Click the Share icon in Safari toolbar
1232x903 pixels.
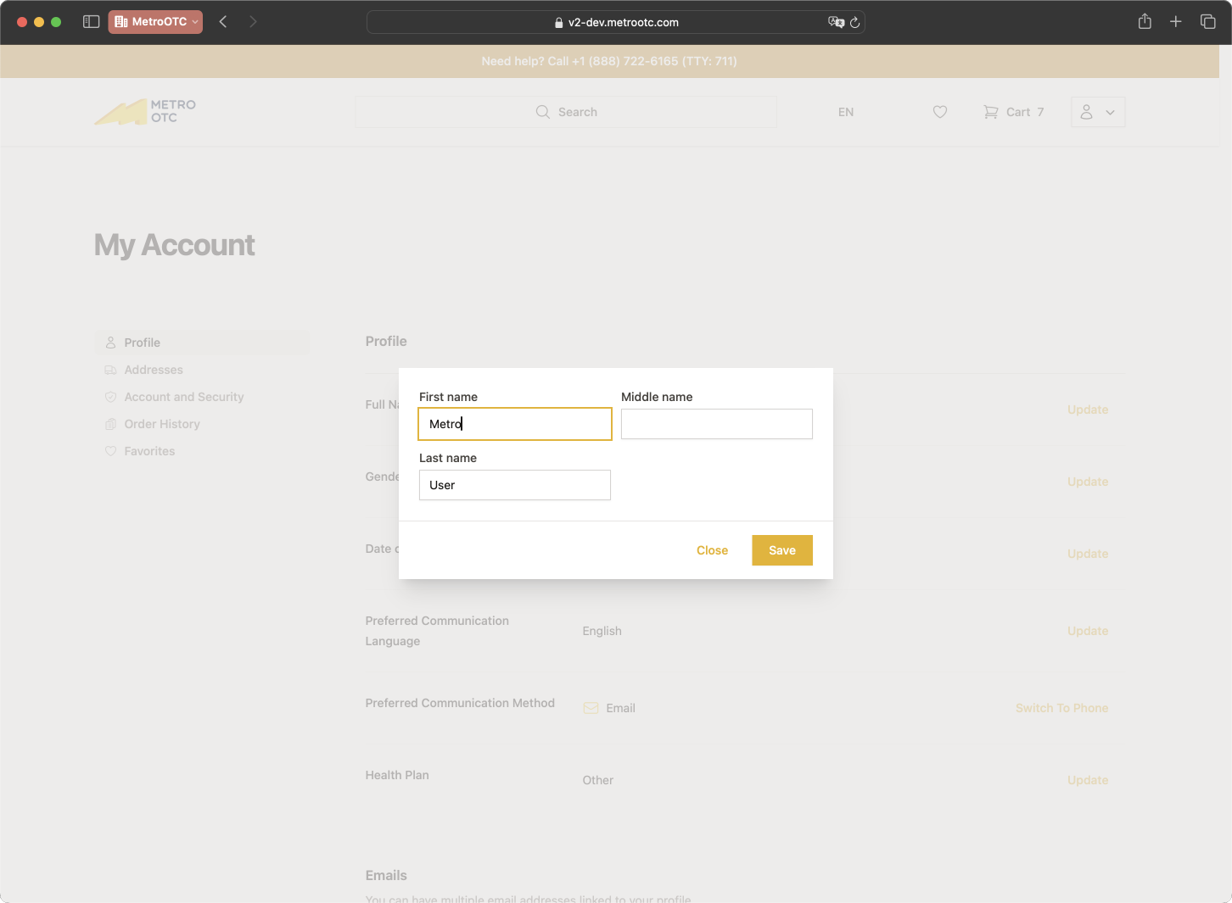tap(1145, 22)
